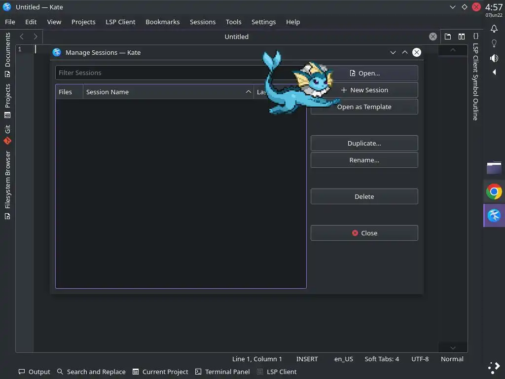
Task: Click the lightbulb icon in the system panel
Action: [x=494, y=43]
